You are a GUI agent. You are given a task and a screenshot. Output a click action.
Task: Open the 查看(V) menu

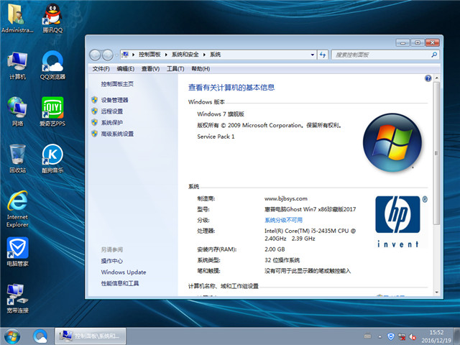pos(150,69)
